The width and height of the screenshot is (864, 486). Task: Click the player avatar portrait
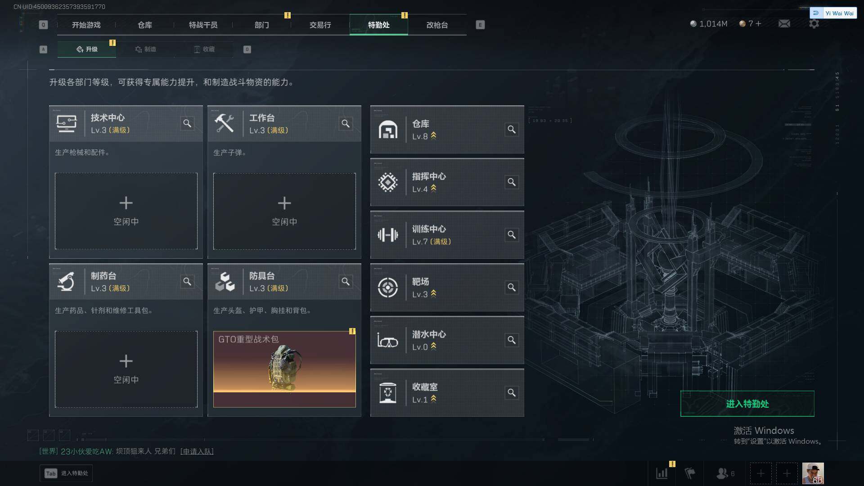click(x=813, y=473)
